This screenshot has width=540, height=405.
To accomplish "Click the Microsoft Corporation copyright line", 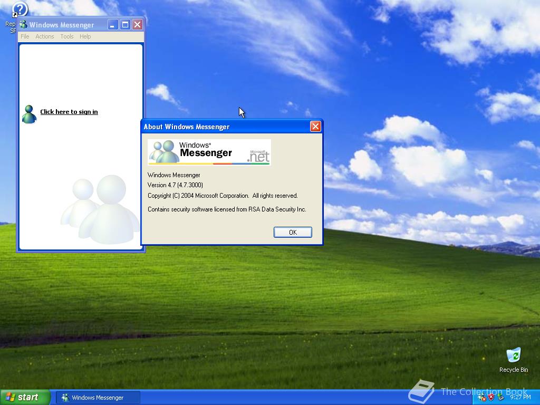I will [x=223, y=196].
